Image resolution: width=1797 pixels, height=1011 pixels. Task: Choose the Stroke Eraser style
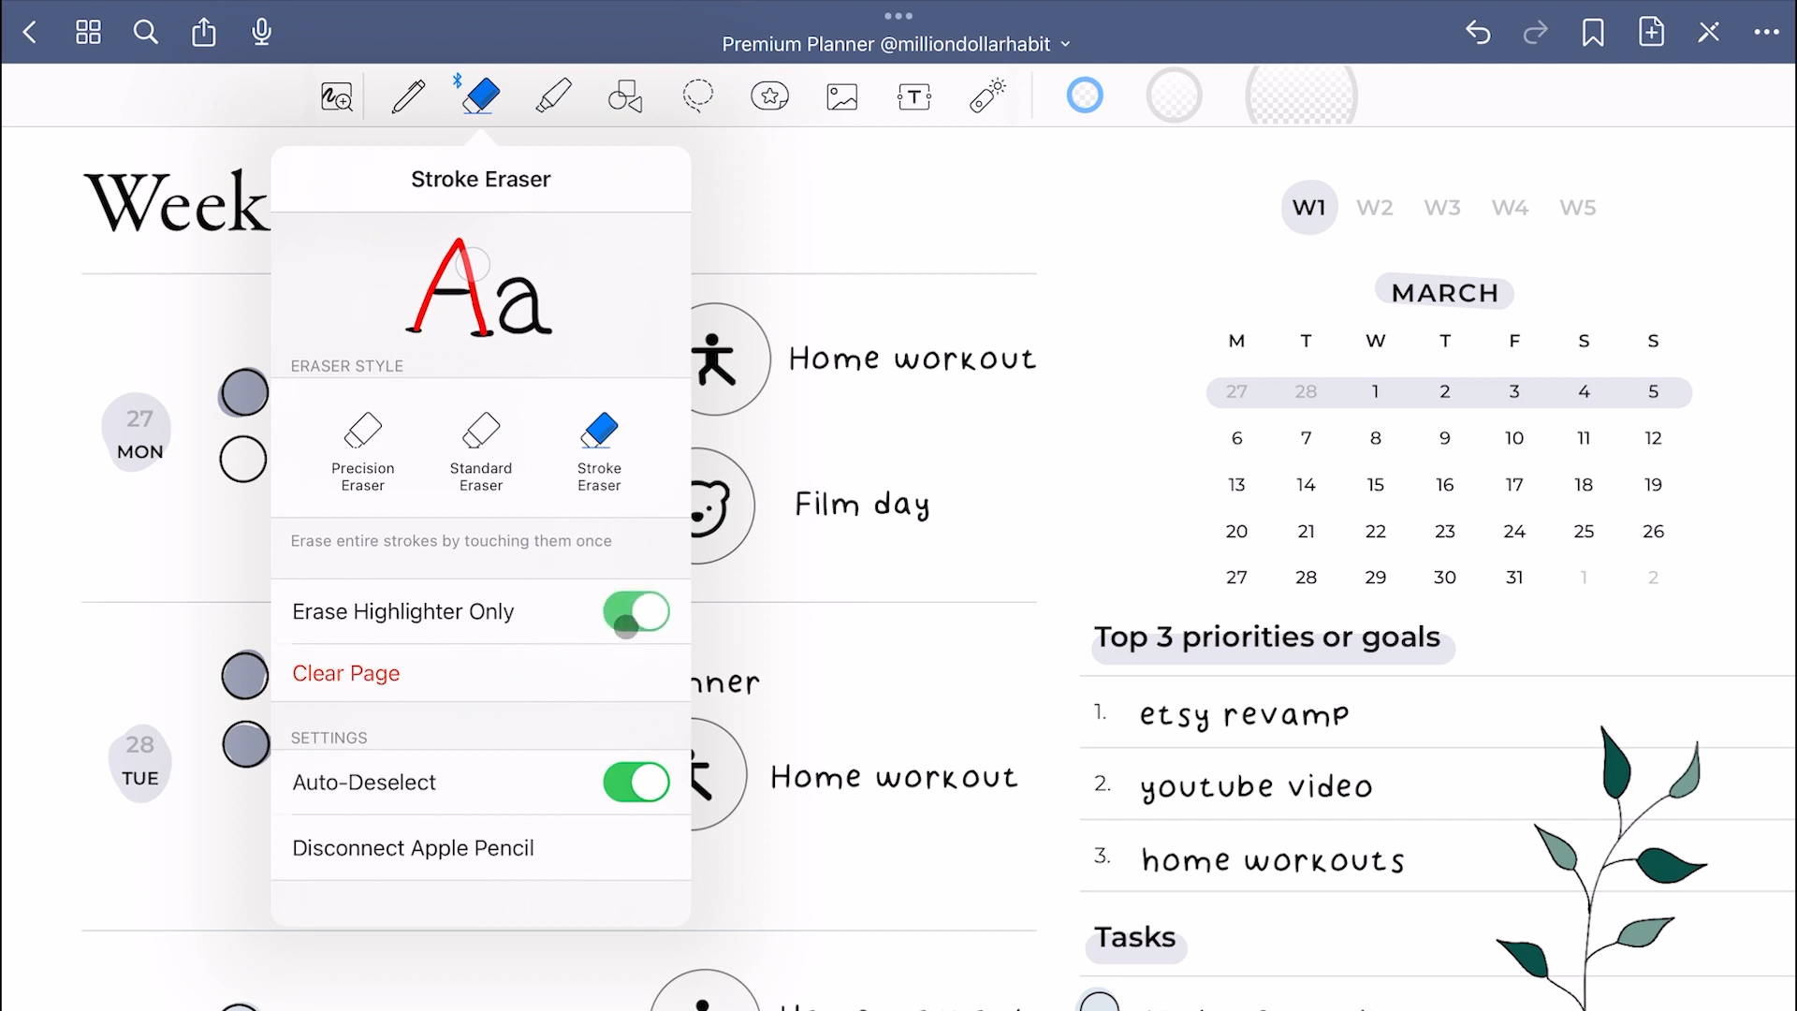[599, 452]
